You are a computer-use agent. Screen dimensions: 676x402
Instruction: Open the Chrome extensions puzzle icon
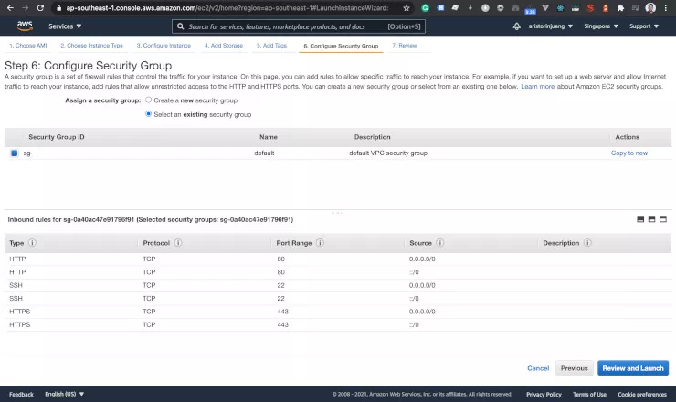coord(620,7)
